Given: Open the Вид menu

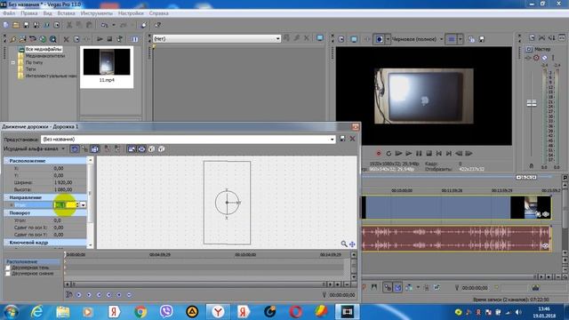Looking at the screenshot, I should click(x=47, y=13).
